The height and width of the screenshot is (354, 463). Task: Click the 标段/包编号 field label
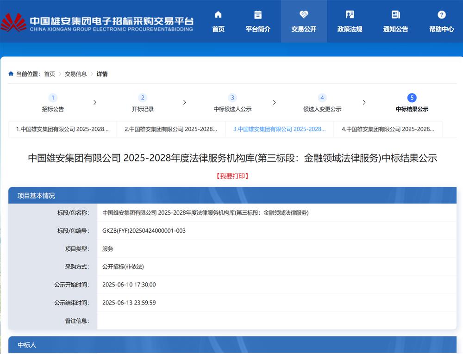73,231
